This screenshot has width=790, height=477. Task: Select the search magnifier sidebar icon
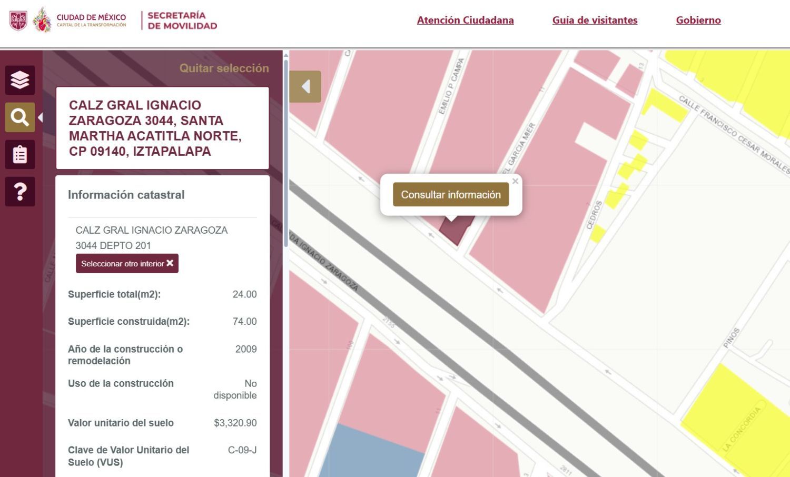20,117
